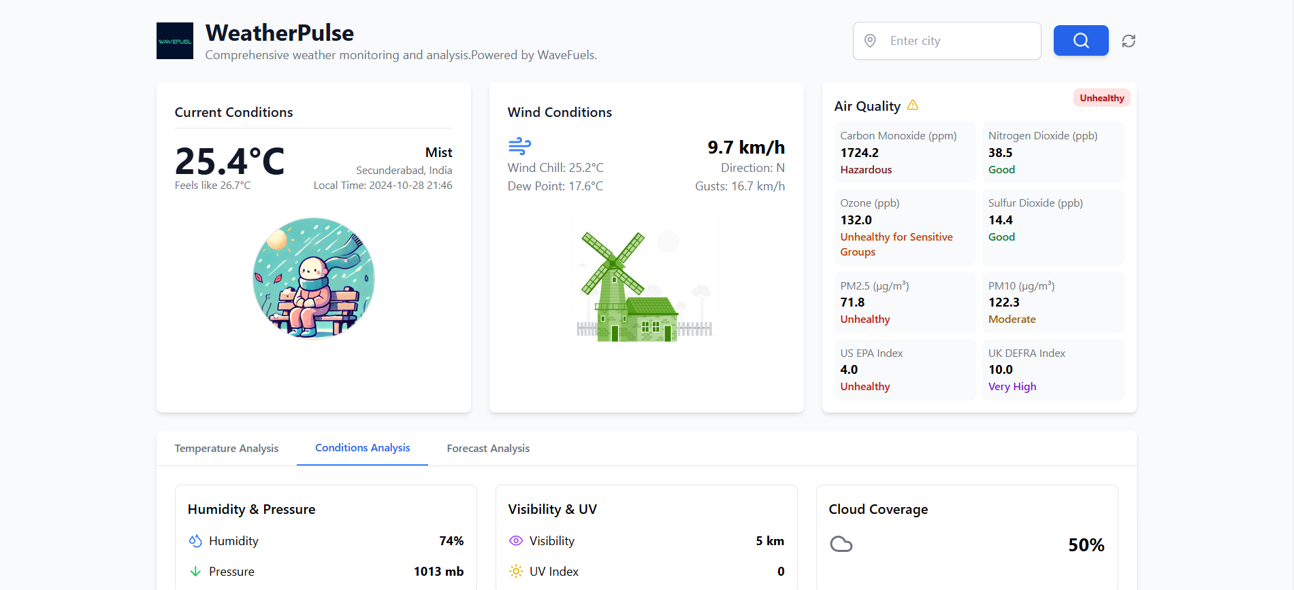The width and height of the screenshot is (1294, 590).
Task: Click the Visibility & UV heading
Action: [x=552, y=509]
